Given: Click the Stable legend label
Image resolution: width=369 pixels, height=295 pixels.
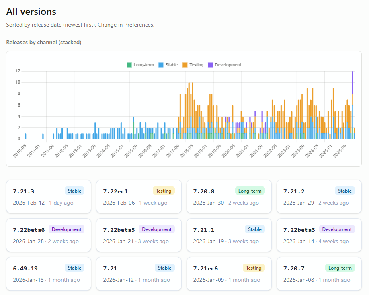Looking at the screenshot, I should pyautogui.click(x=171, y=65).
